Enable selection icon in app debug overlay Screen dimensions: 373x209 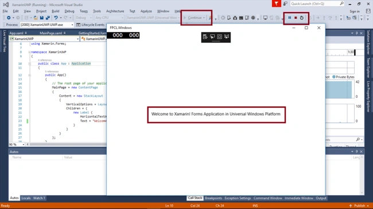tap(212, 37)
